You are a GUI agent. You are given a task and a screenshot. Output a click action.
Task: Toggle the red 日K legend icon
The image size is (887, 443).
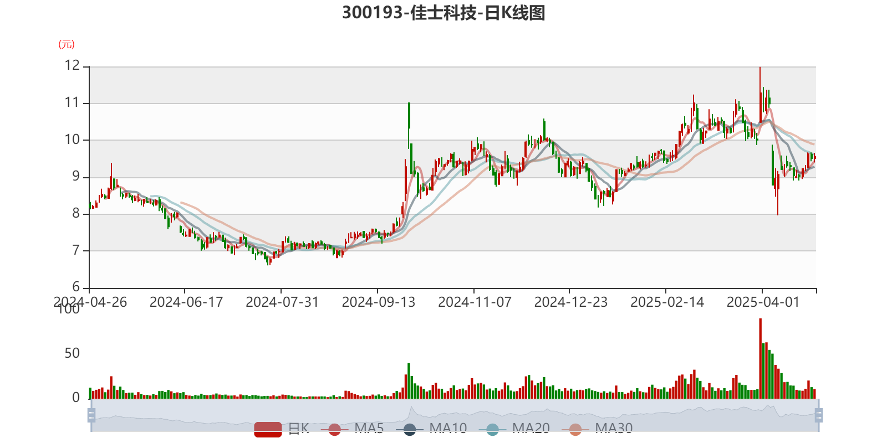[268, 429]
